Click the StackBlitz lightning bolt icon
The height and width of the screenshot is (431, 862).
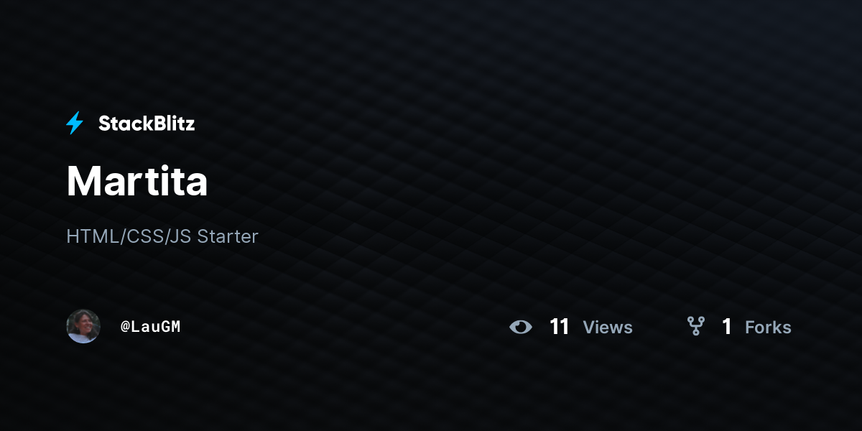(75, 124)
